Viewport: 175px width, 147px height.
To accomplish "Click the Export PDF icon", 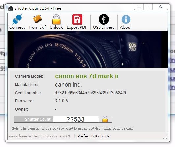I will tap(77, 19).
